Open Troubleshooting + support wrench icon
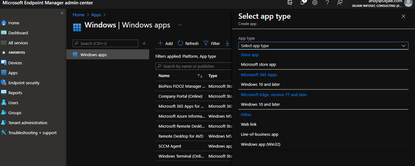Viewport: 415px width, 166px height. click(4, 133)
